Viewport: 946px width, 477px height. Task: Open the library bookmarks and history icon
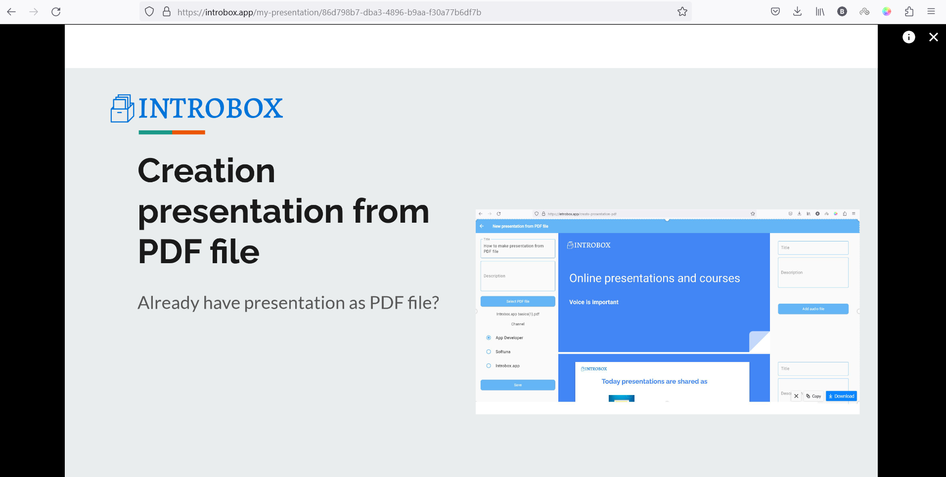click(820, 12)
